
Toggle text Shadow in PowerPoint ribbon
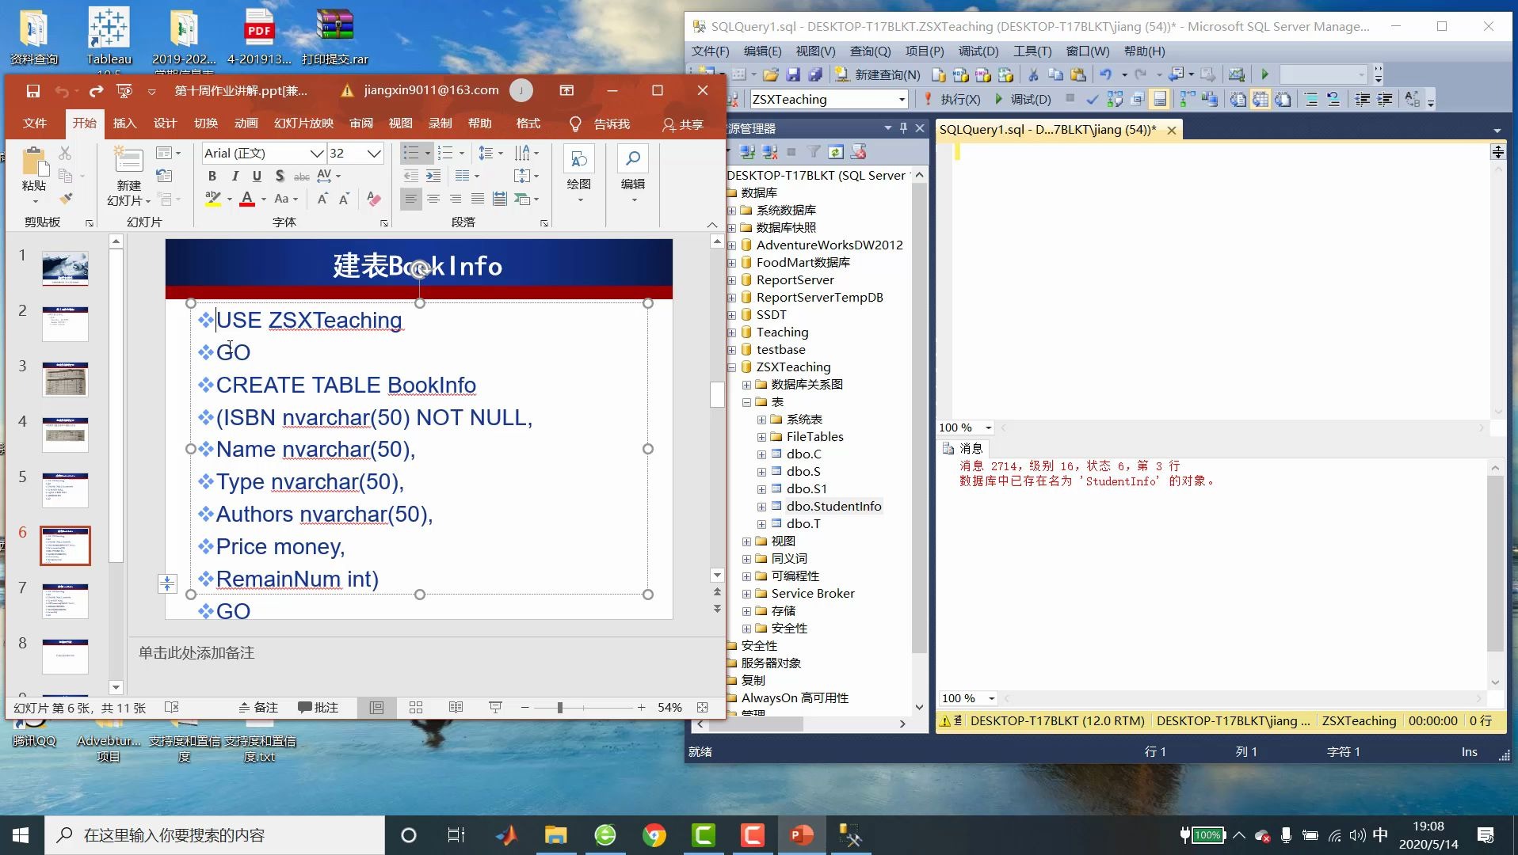pos(279,176)
